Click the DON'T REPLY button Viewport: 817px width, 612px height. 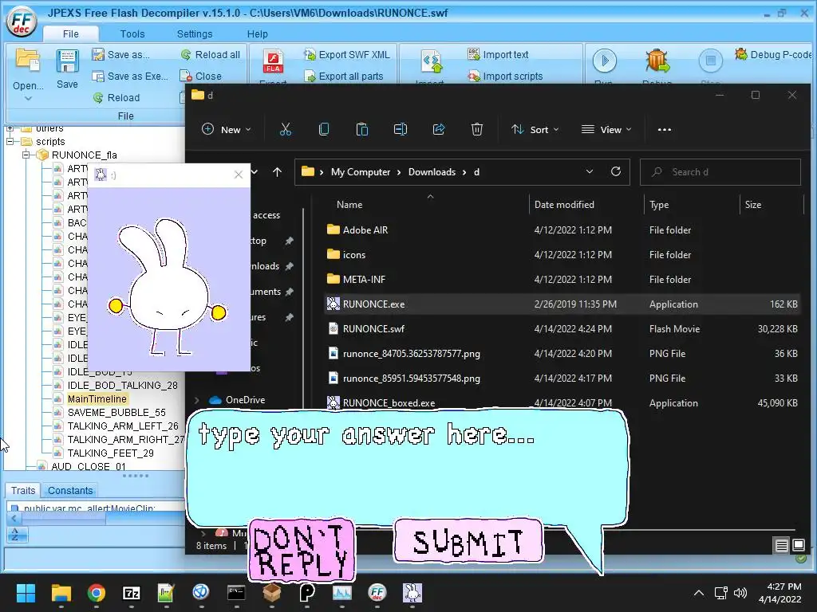coord(302,551)
